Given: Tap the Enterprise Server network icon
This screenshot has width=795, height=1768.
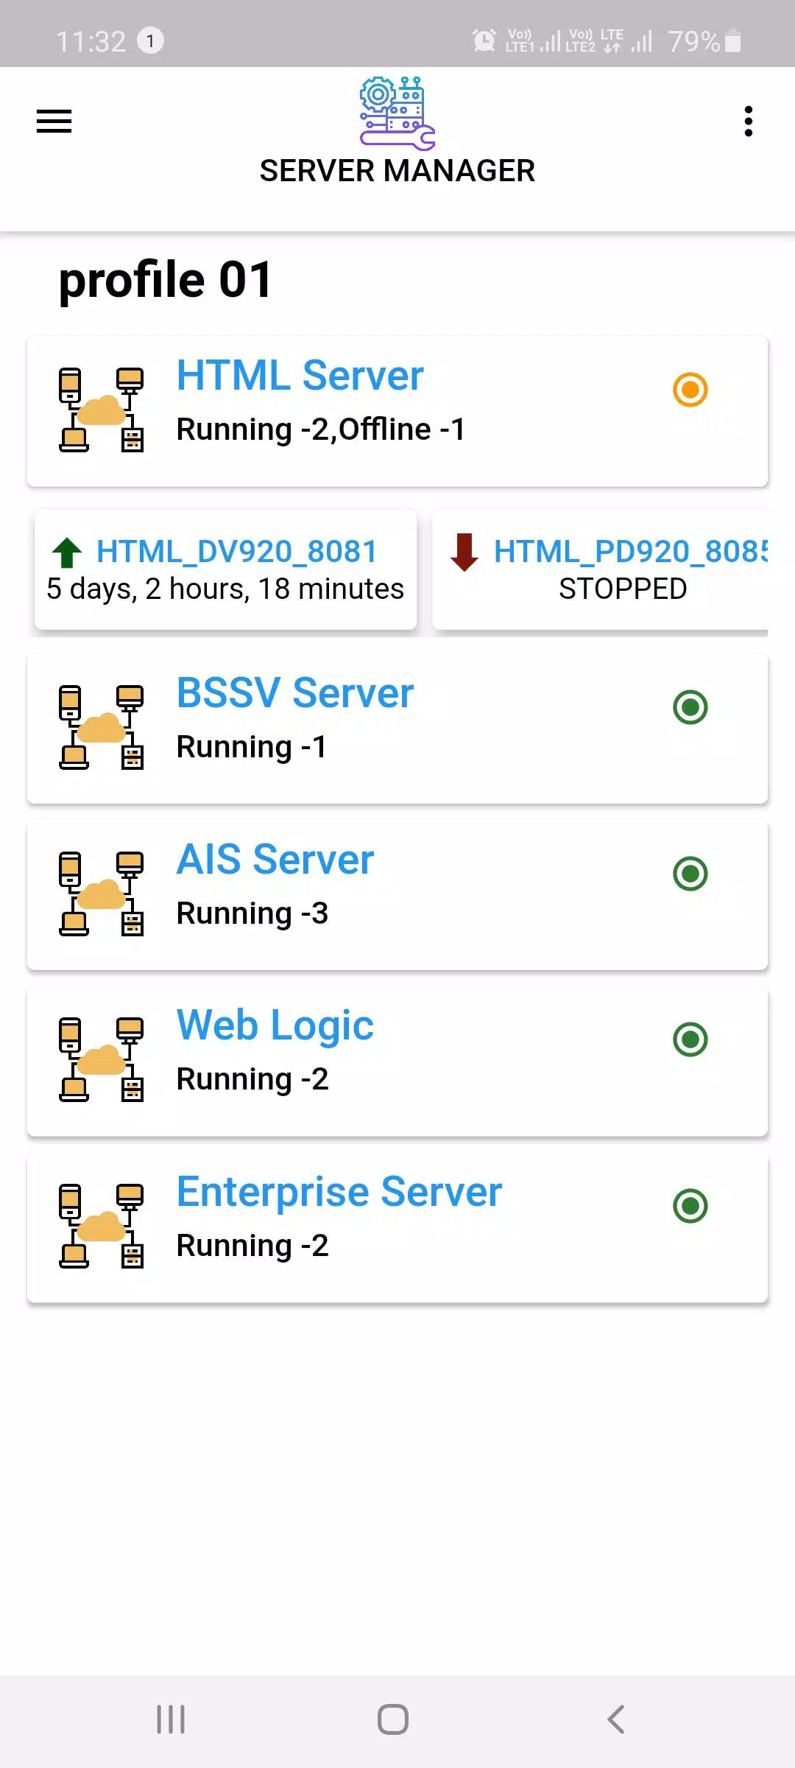Looking at the screenshot, I should tap(101, 1226).
